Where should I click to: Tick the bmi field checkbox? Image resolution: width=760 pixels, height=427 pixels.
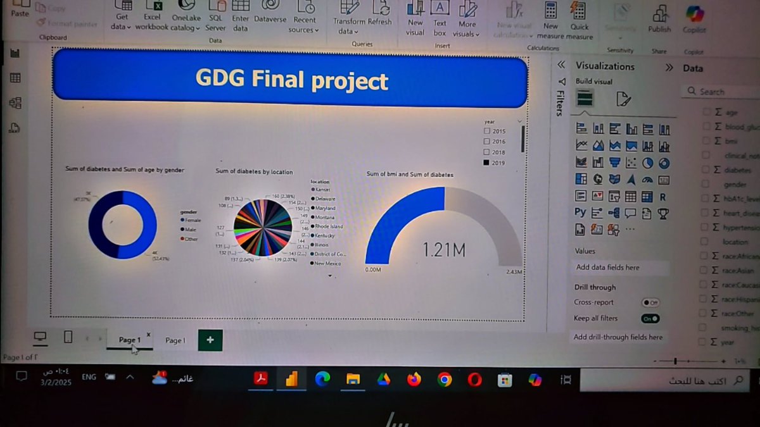tap(706, 141)
